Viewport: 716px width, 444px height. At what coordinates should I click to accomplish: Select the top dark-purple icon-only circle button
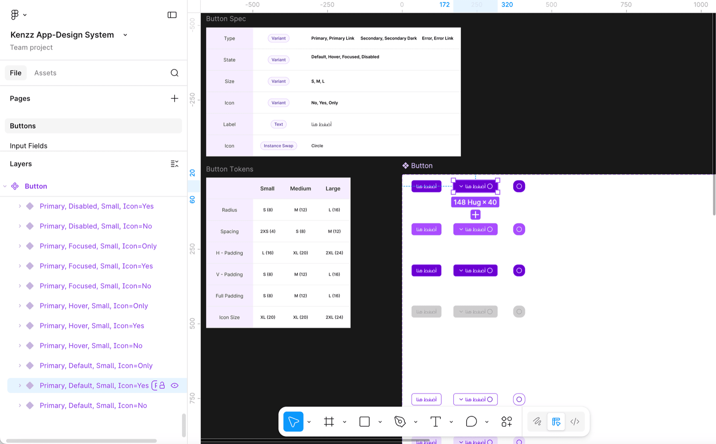[519, 186]
